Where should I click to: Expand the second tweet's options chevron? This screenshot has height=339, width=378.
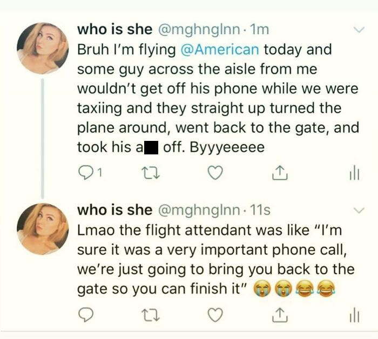coord(359,210)
